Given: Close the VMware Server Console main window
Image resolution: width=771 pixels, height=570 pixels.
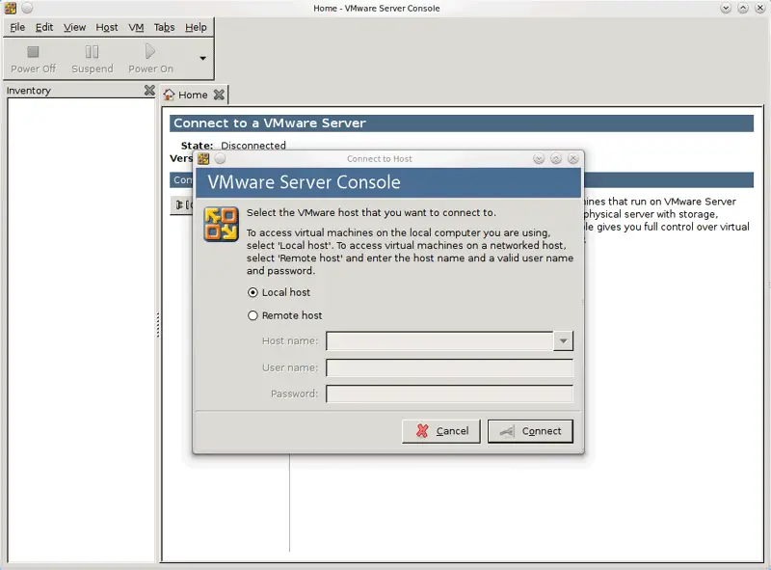Looking at the screenshot, I should point(759,8).
